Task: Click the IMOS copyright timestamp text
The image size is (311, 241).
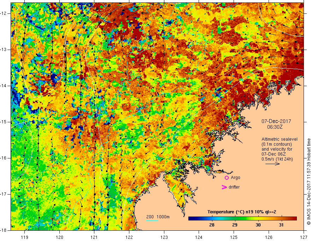Action: point(309,182)
